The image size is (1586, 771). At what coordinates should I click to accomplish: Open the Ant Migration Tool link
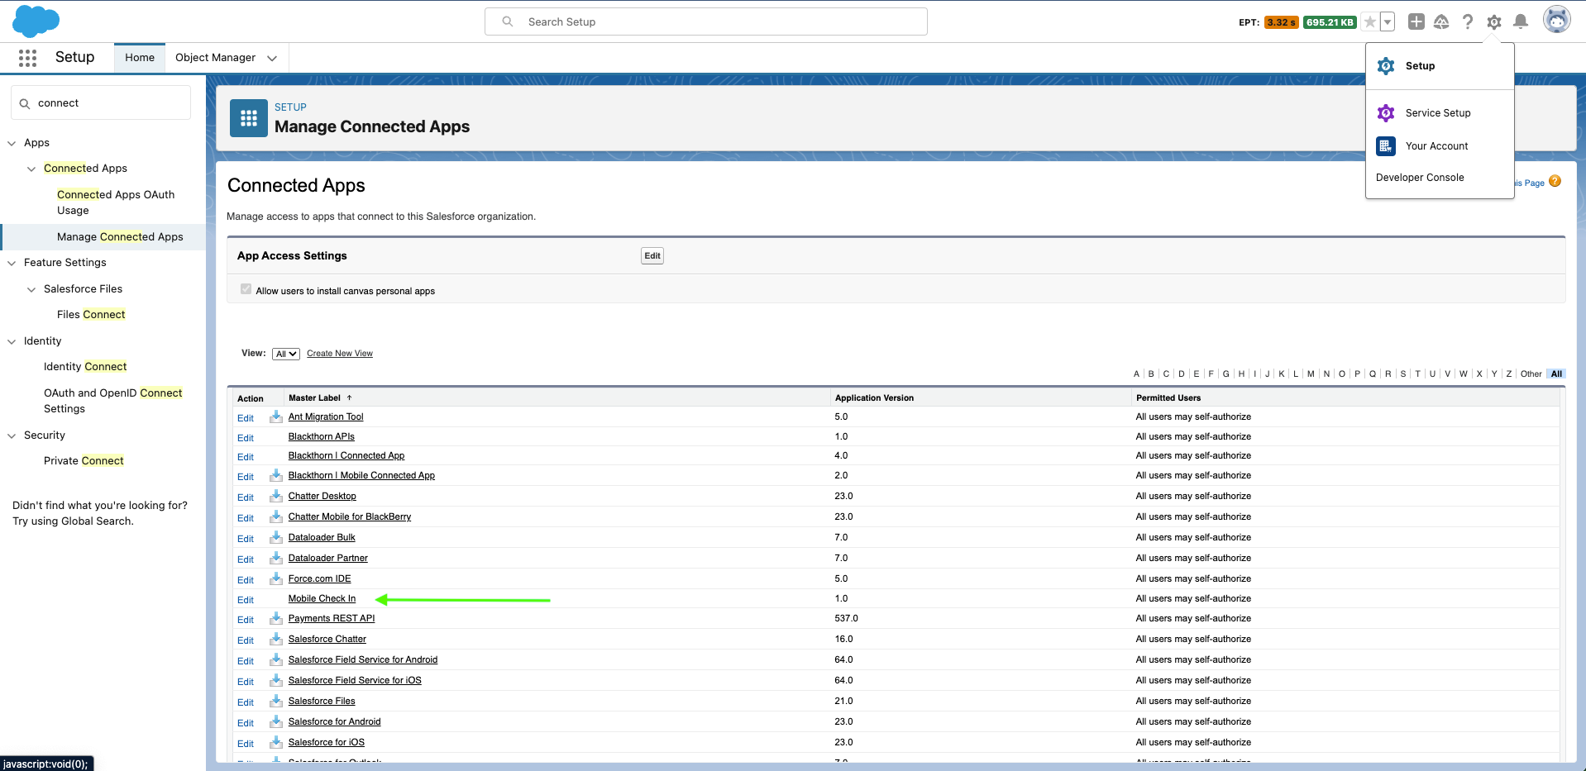tap(326, 417)
